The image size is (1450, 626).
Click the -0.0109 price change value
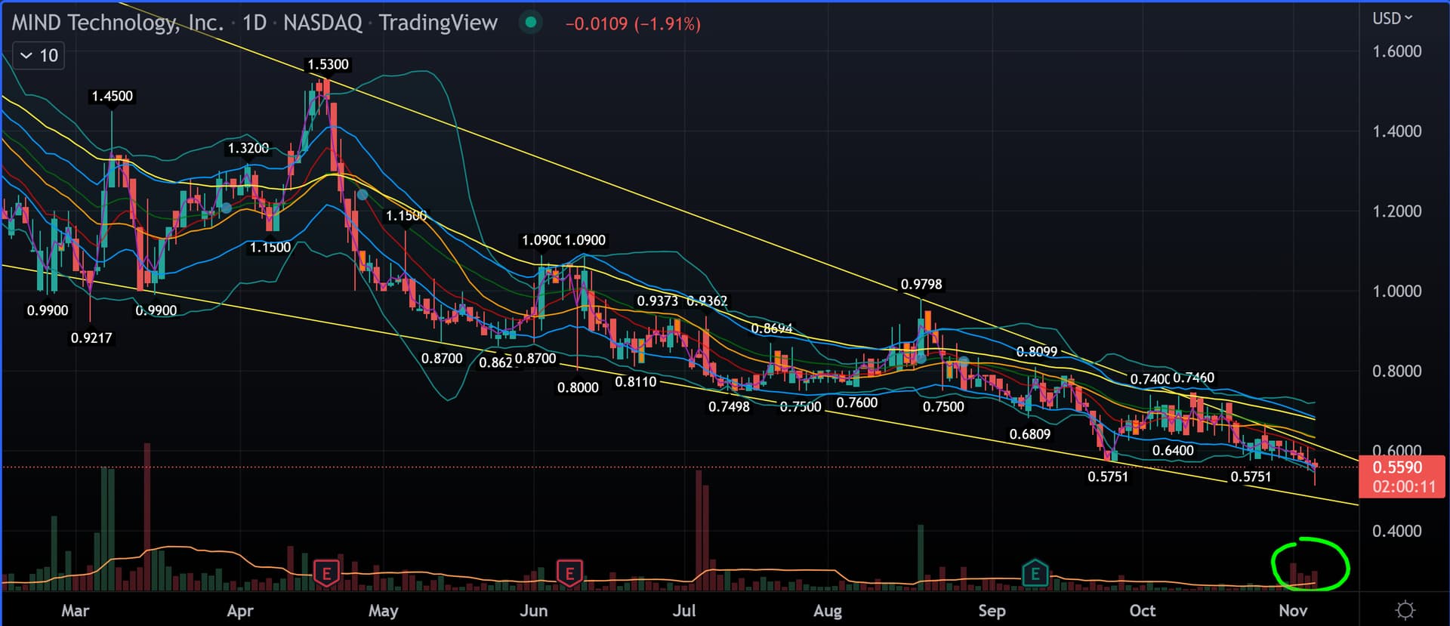tap(597, 24)
